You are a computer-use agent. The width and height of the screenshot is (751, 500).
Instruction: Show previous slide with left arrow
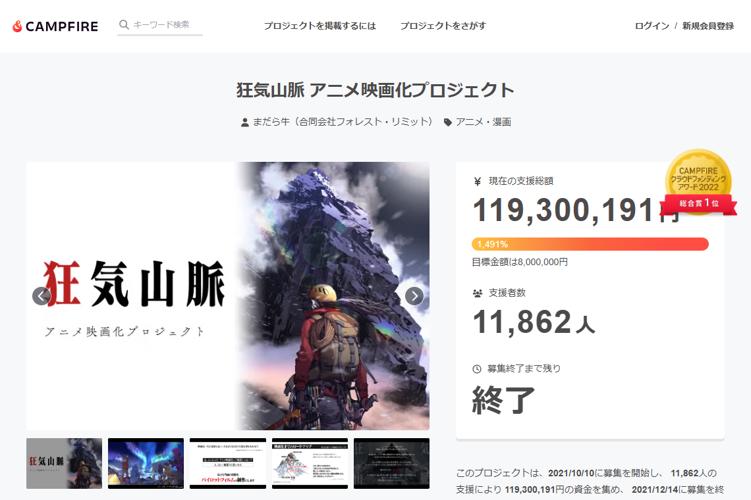42,296
